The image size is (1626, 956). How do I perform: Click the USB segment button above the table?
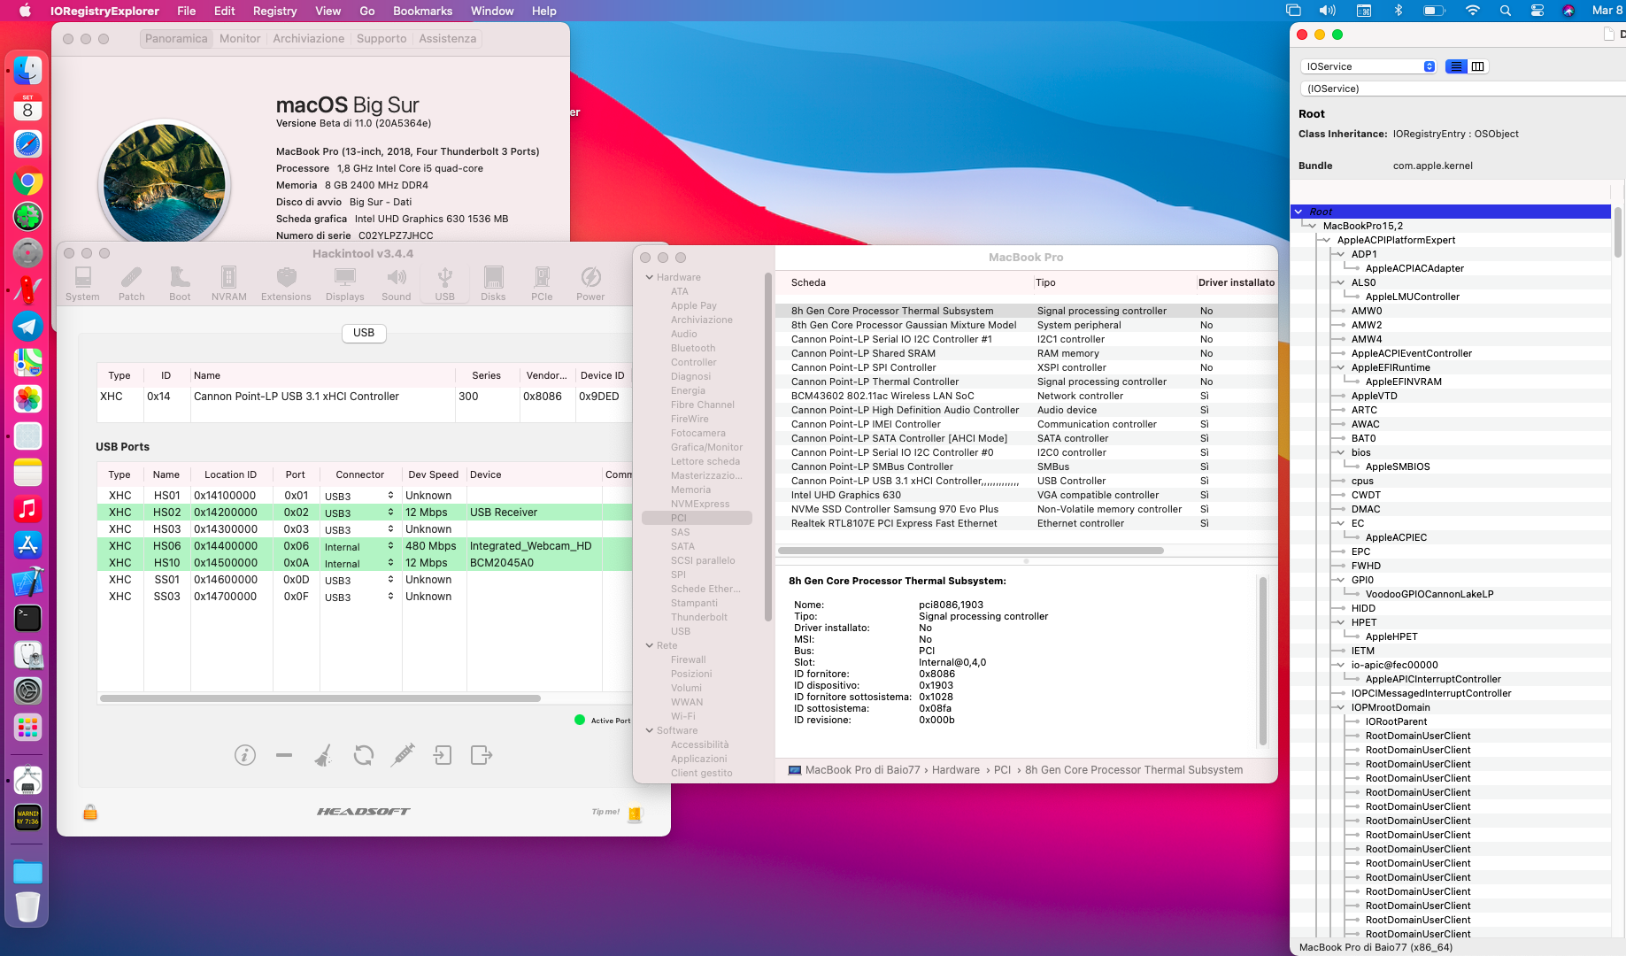pos(364,333)
